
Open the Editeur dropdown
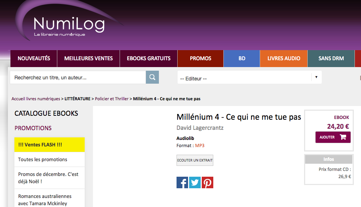click(x=250, y=78)
